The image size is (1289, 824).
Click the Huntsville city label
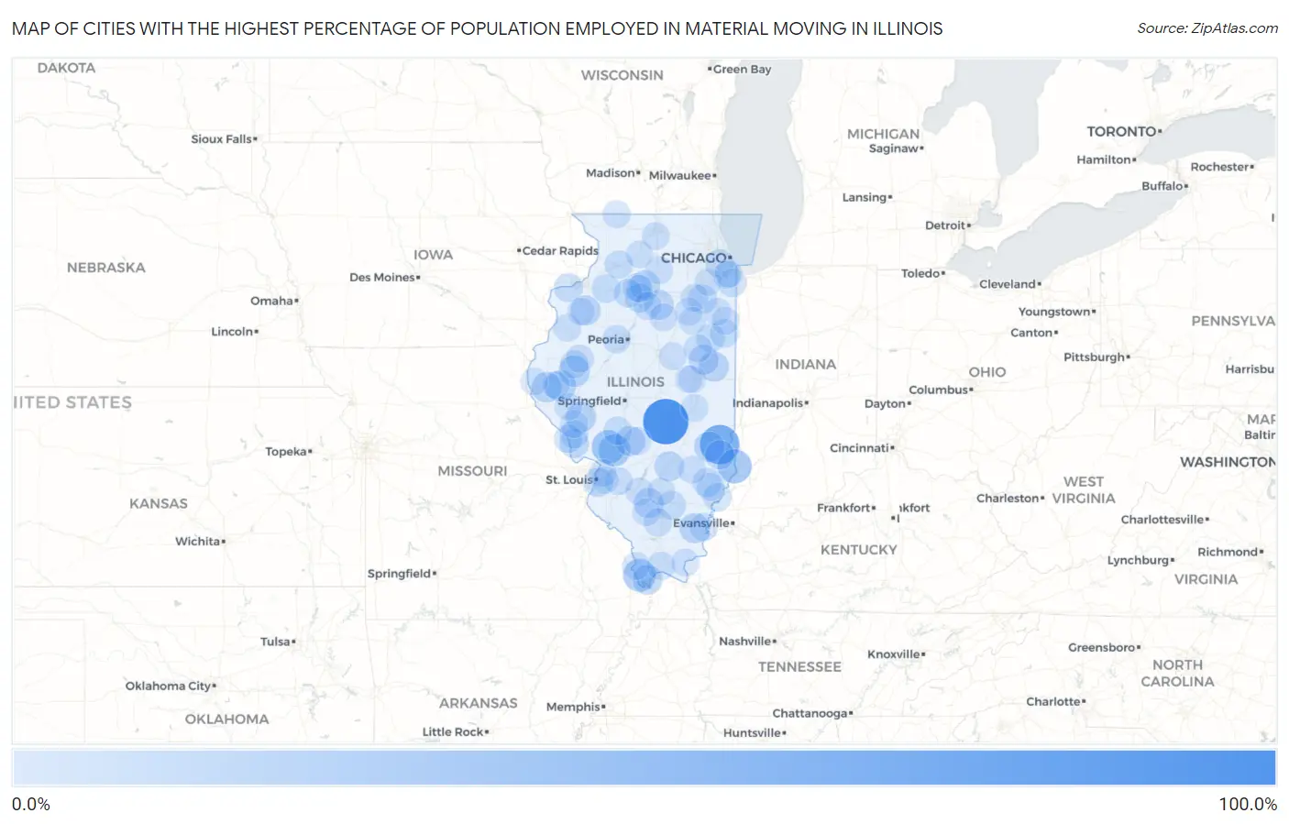753,732
